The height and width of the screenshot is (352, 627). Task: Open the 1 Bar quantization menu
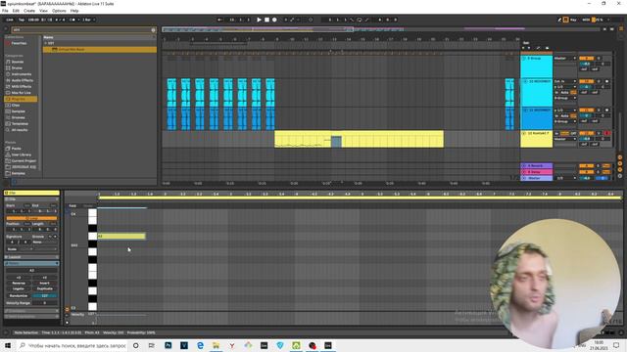click(88, 20)
